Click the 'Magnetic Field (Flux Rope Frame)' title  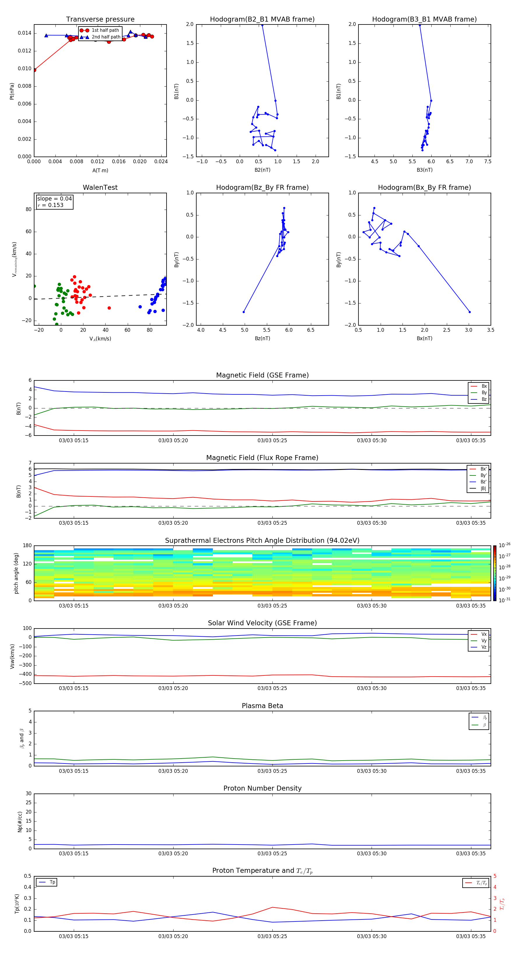click(x=262, y=458)
